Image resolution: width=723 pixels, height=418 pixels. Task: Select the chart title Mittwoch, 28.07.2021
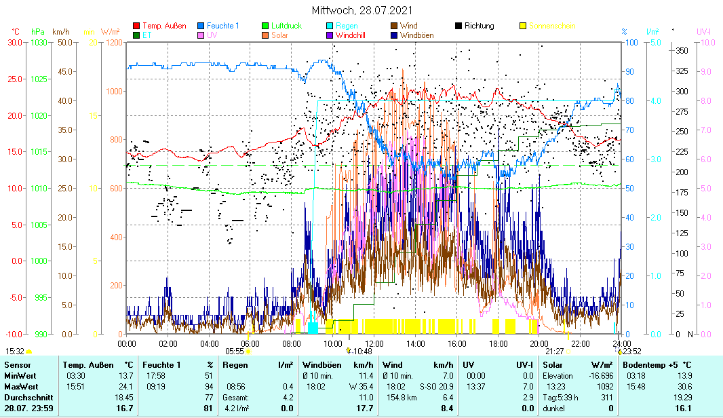pyautogui.click(x=362, y=10)
